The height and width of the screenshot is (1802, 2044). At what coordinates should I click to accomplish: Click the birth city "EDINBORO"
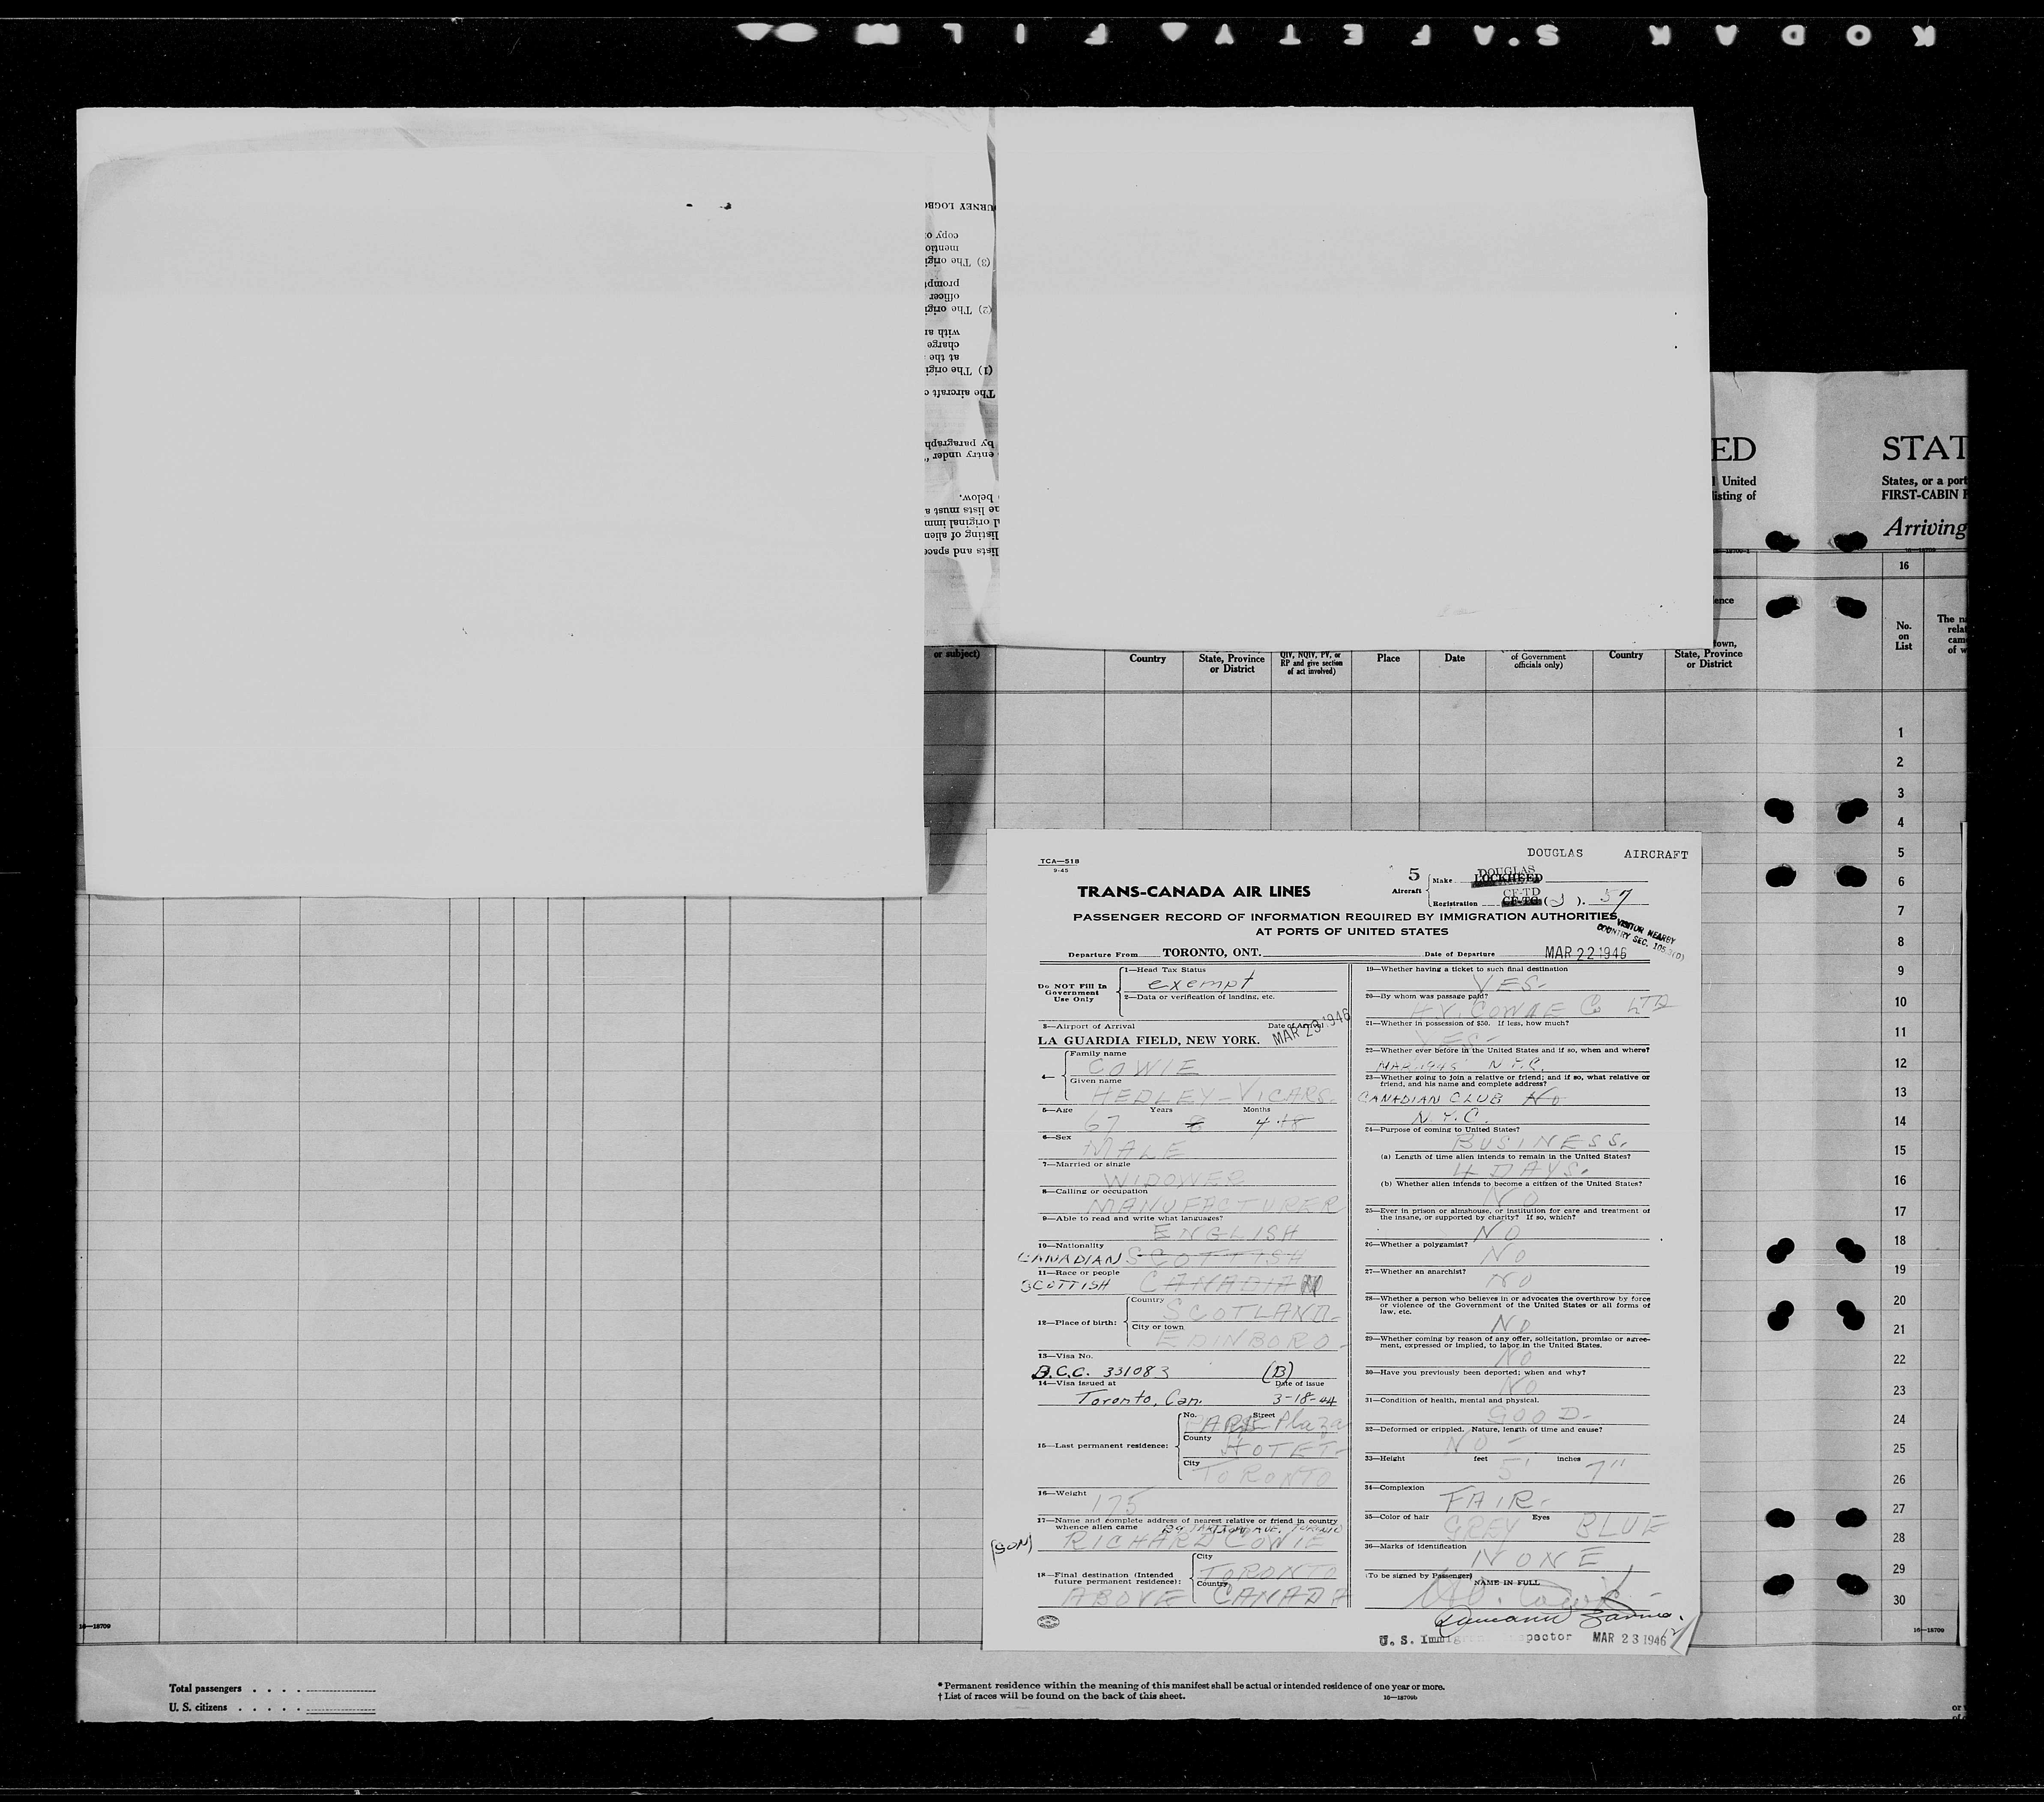coord(1250,1339)
